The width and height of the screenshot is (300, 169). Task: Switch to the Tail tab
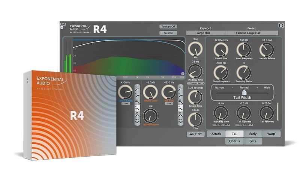pos(235,134)
